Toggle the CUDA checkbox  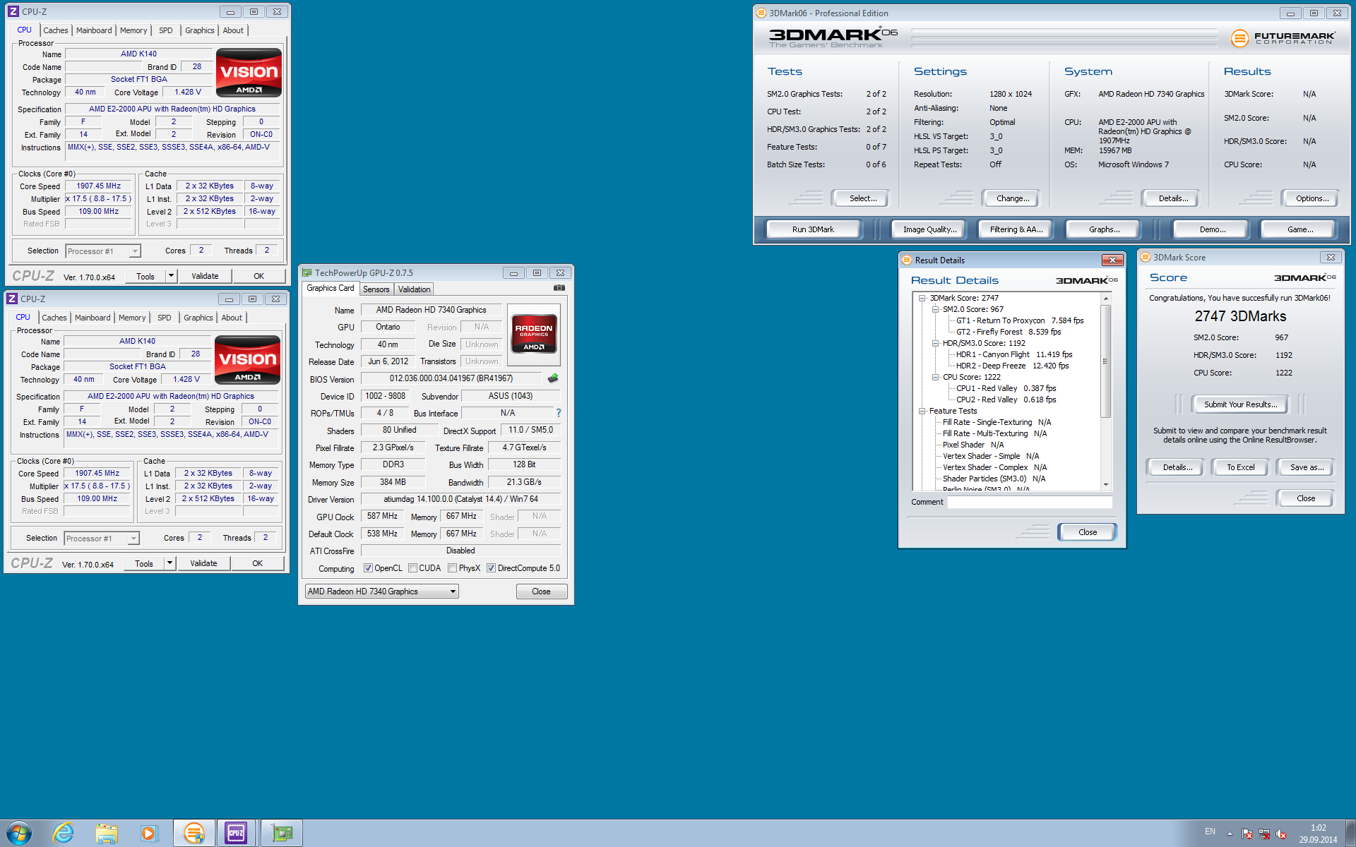coord(412,568)
